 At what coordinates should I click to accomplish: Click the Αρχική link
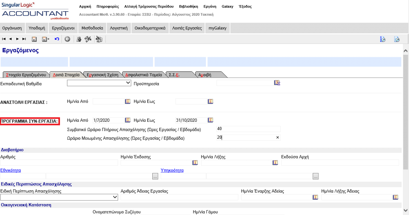85,6
